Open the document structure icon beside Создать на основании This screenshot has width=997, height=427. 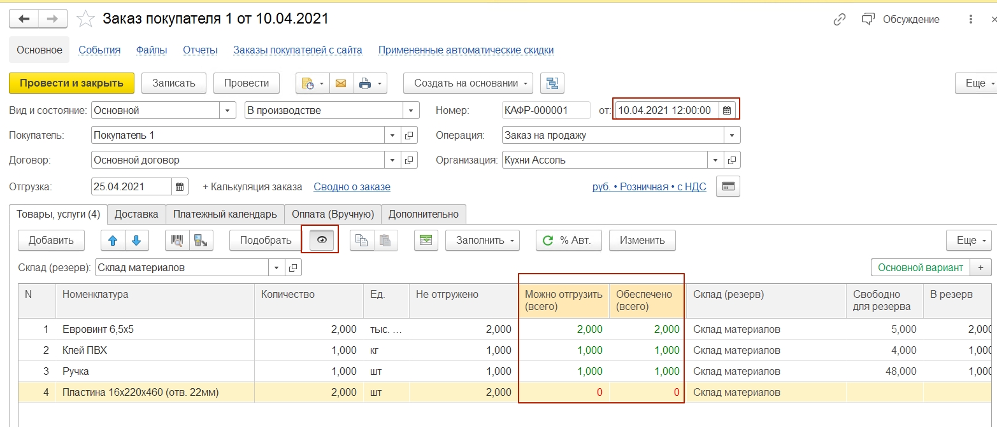click(552, 83)
